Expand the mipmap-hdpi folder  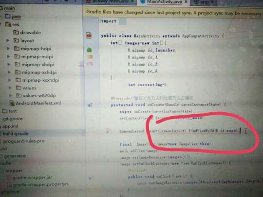(8, 49)
